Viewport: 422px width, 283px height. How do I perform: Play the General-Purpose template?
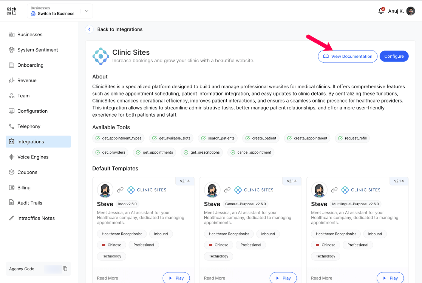coord(283,278)
